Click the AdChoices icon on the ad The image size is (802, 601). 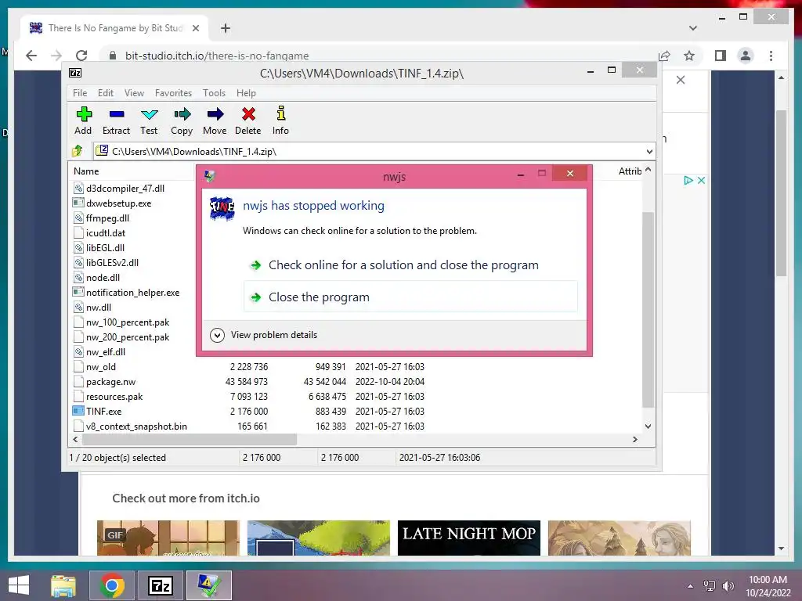tap(688, 181)
